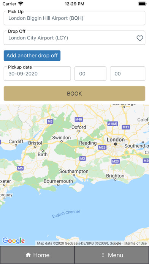Focus the Pick Up location field
This screenshot has height=264, width=149.
click(74, 18)
